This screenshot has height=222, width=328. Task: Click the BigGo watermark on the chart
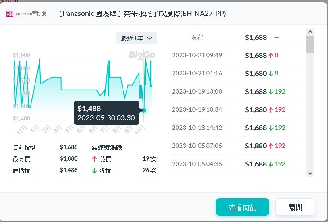[142, 55]
